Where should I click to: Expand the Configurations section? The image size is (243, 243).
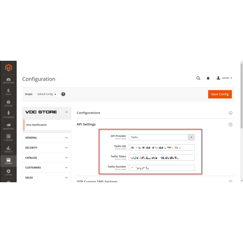tap(230, 113)
